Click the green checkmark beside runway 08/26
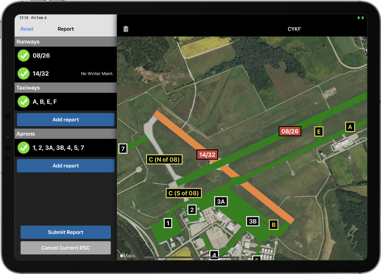Image resolution: width=381 pixels, height=274 pixels. (x=23, y=55)
